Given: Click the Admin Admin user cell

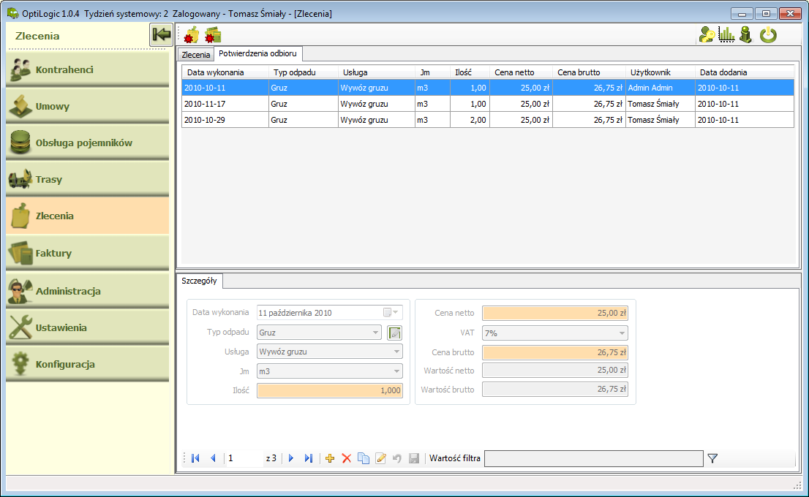Looking at the screenshot, I should point(661,88).
